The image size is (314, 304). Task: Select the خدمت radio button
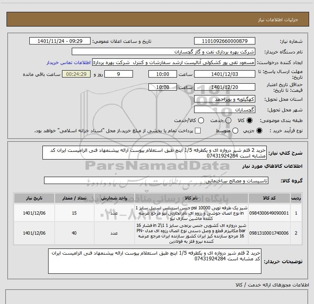pos(228,120)
